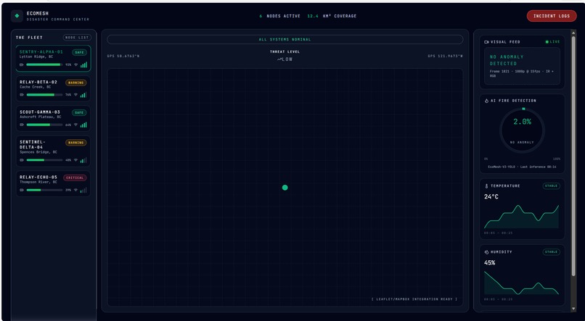585x321 pixels.
Task: Click Wi-Fi icon of SENTINEL-DELTA-04
Action: 75,160
